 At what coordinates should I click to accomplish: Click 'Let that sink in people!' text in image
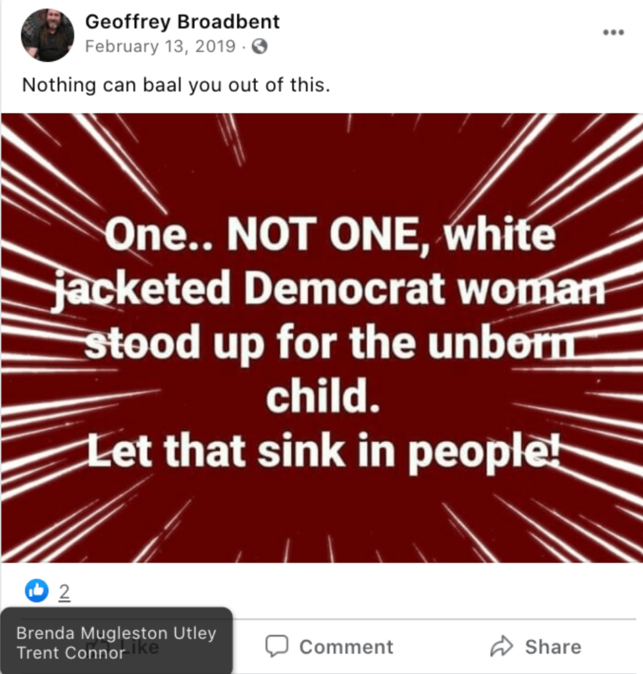[324, 451]
